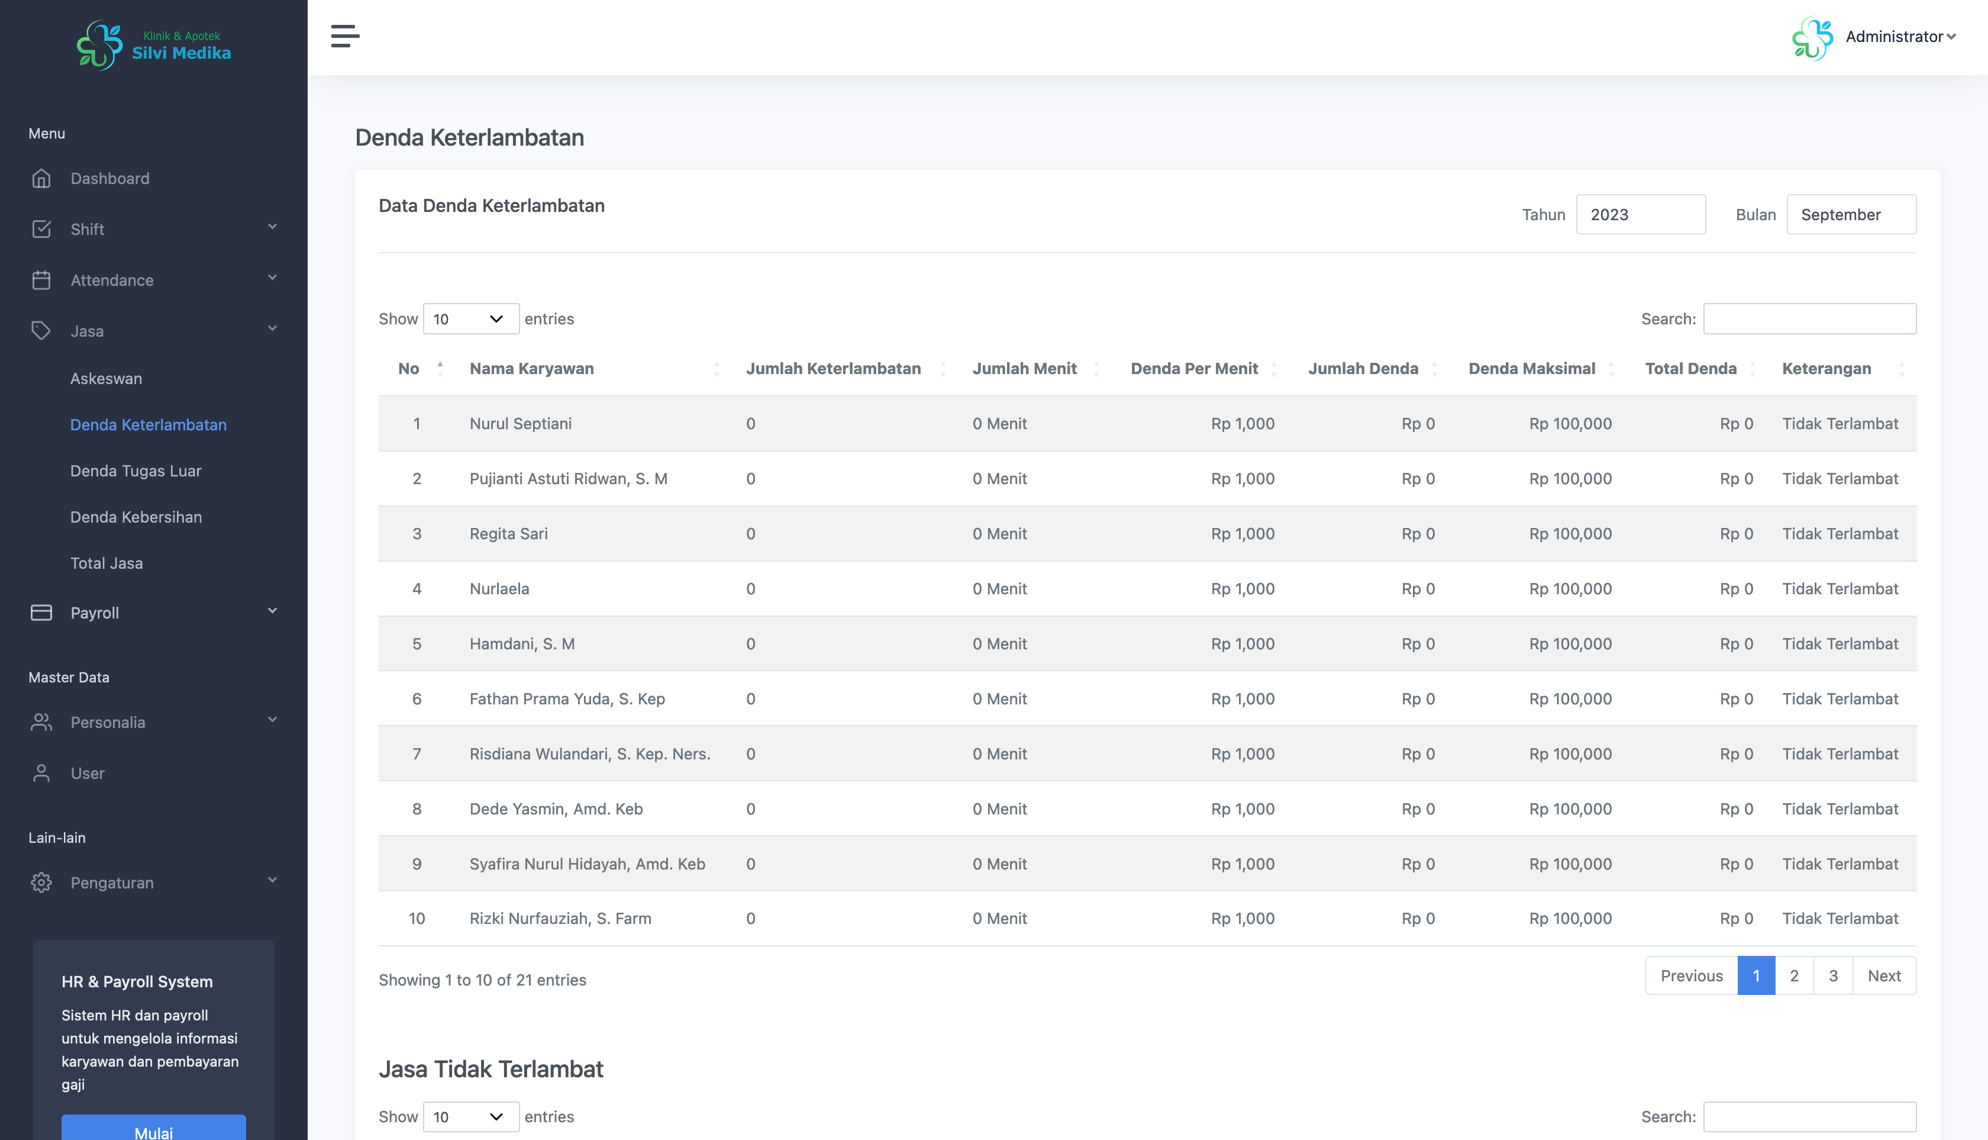Expand the Shift menu chevron
The width and height of the screenshot is (1988, 1140).
click(272, 227)
